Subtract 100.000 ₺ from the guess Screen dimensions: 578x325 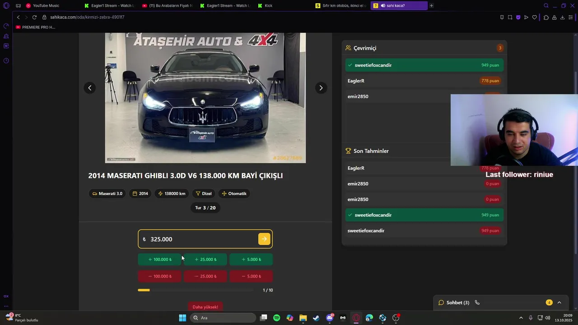coord(159,276)
